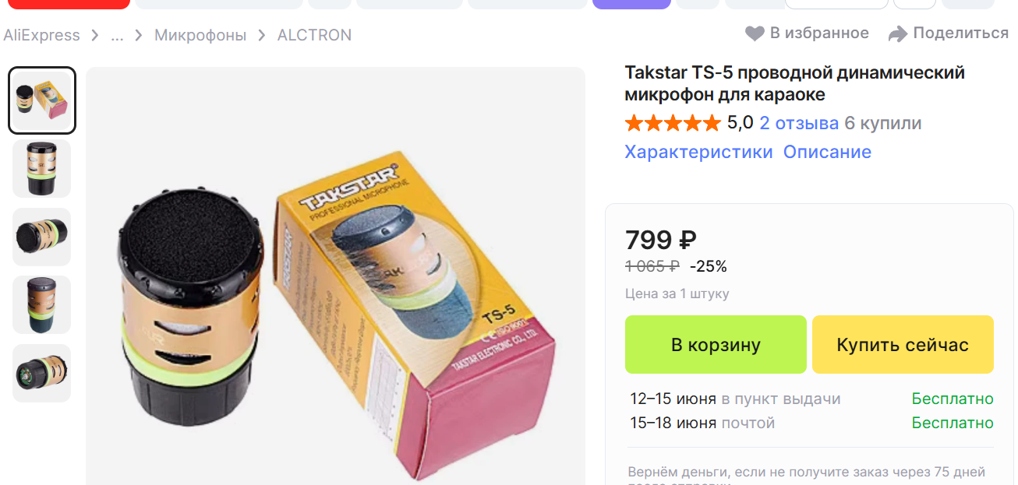Click the Купить сейчас button
The image size is (1018, 485).
click(x=903, y=345)
